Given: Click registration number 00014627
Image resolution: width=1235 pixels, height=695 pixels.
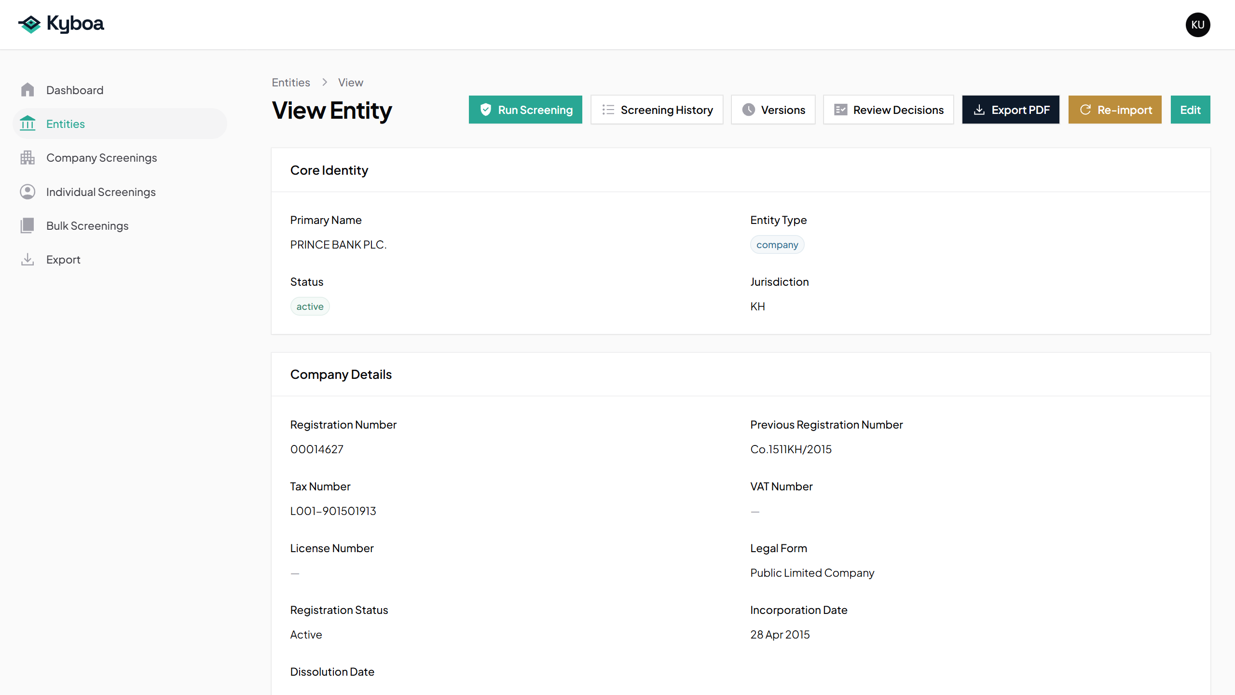Looking at the screenshot, I should pyautogui.click(x=317, y=449).
